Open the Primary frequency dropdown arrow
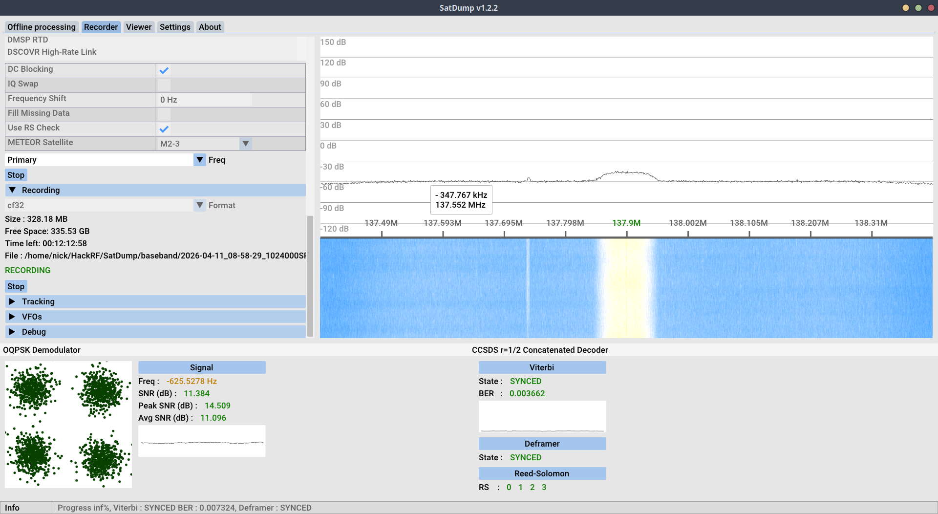Viewport: 938px width, 514px height. (200, 160)
